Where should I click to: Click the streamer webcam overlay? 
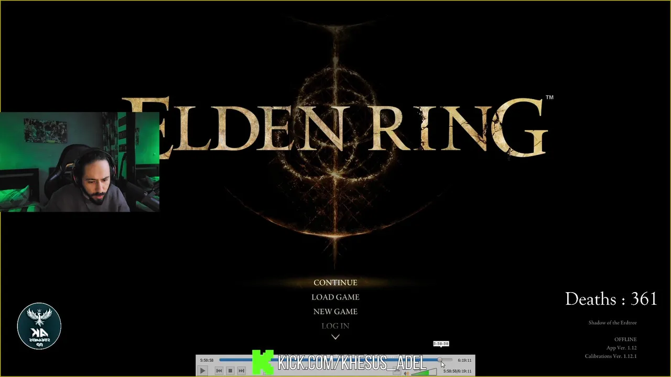[x=80, y=162]
